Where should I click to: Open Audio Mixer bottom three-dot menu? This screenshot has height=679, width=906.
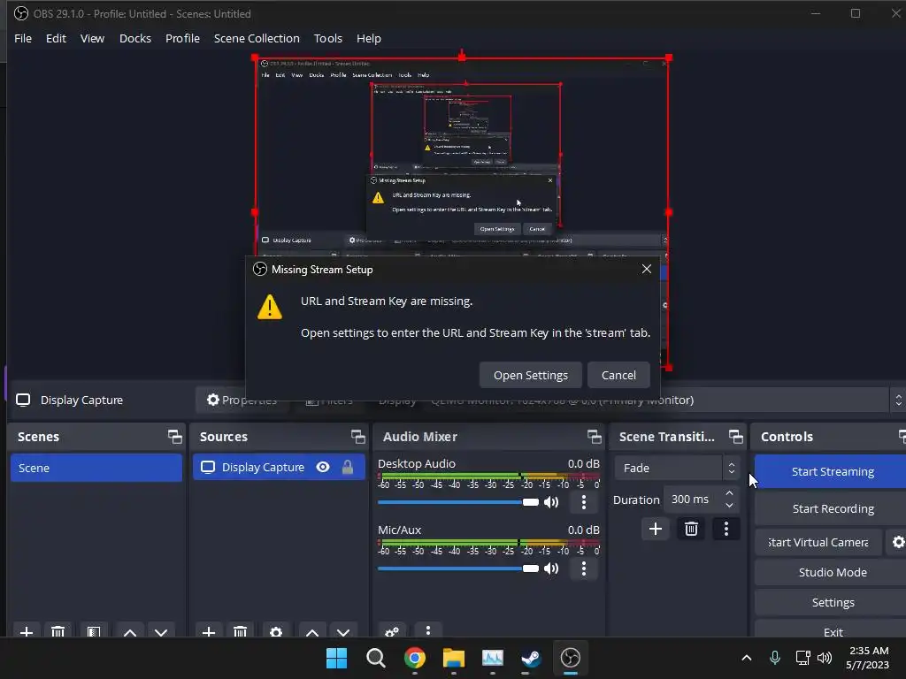tap(428, 630)
